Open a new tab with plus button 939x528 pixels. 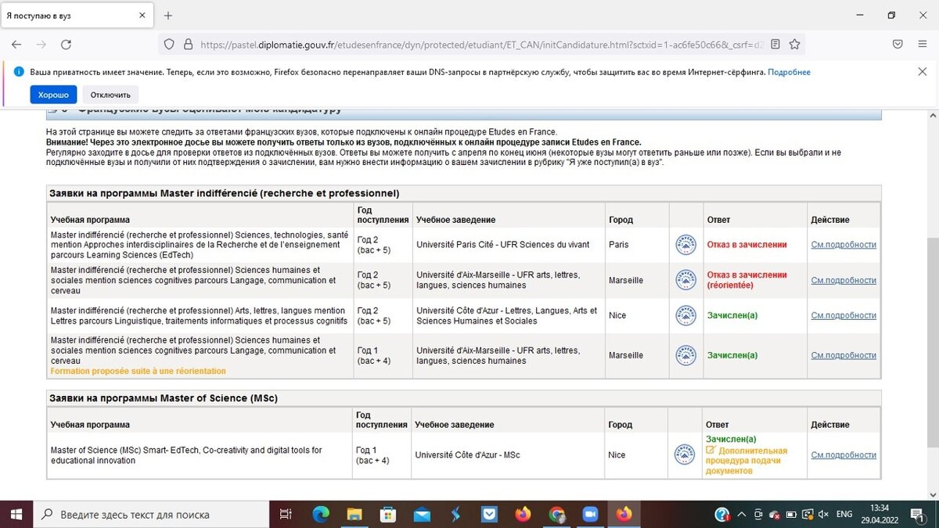coord(168,16)
